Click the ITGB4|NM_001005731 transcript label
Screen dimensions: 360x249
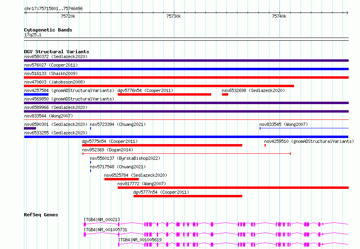pyautogui.click(x=106, y=230)
